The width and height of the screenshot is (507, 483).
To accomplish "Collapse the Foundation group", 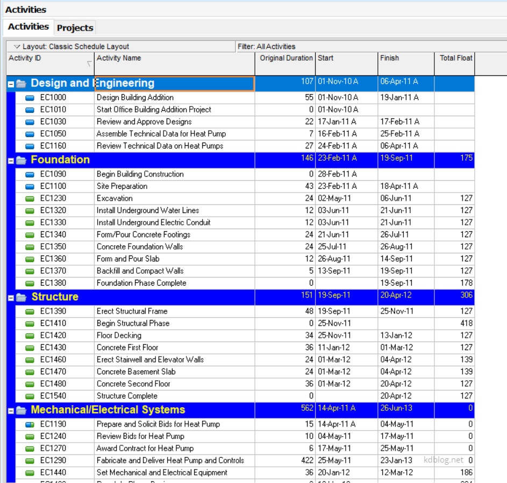I will click(x=11, y=160).
